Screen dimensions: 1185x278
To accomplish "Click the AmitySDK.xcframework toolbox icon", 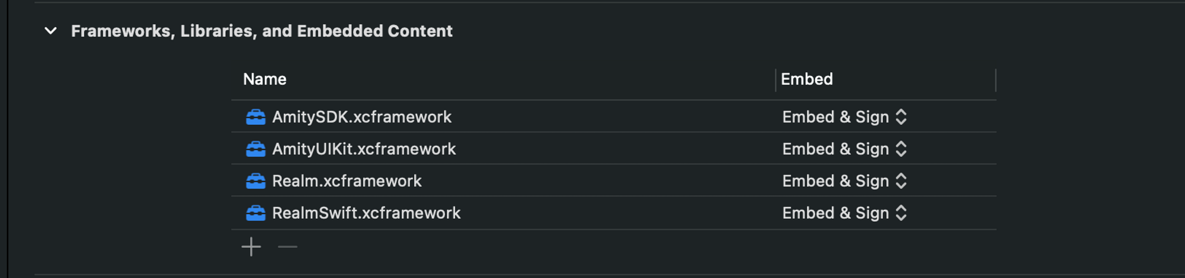I will pos(255,117).
